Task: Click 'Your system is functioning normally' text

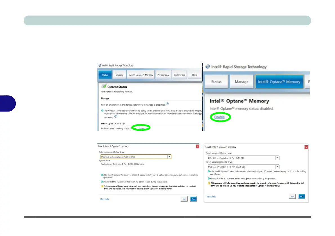Action: 117,92
